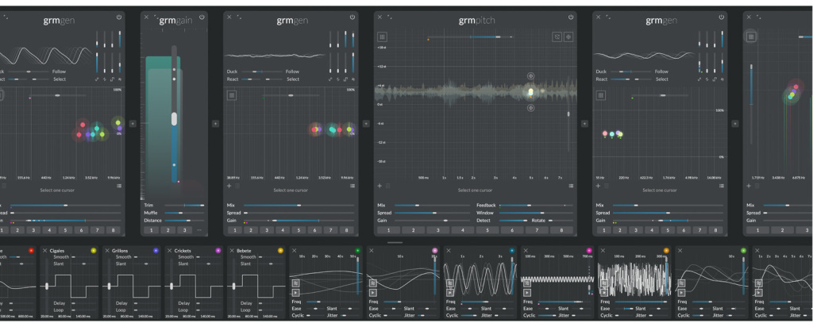Adjust the Feedback slider in grmpitch
This screenshot has height=327, width=813.
tap(536, 206)
